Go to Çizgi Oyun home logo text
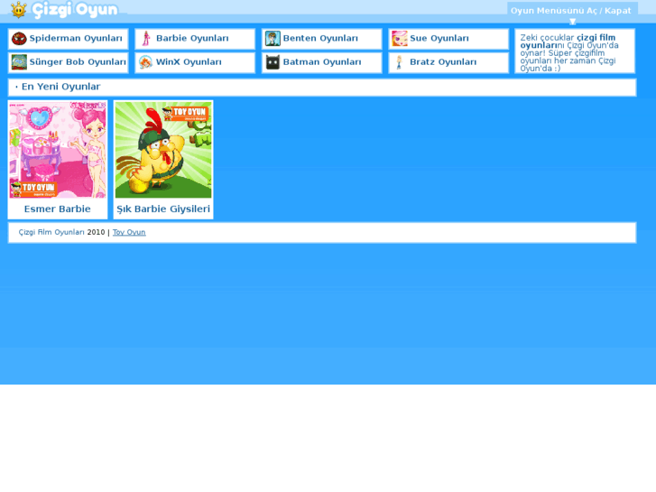656x492 pixels. (75, 10)
